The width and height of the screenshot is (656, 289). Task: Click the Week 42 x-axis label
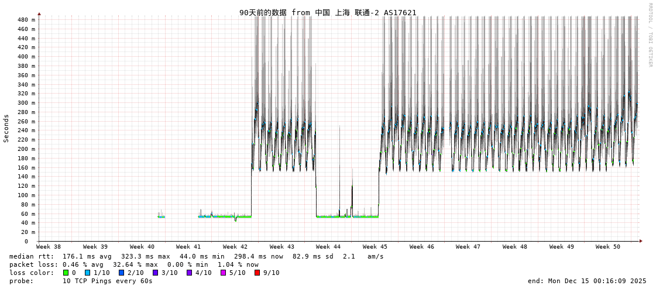click(235, 247)
